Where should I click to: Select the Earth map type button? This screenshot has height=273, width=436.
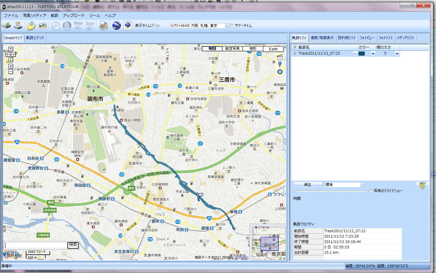pos(273,49)
